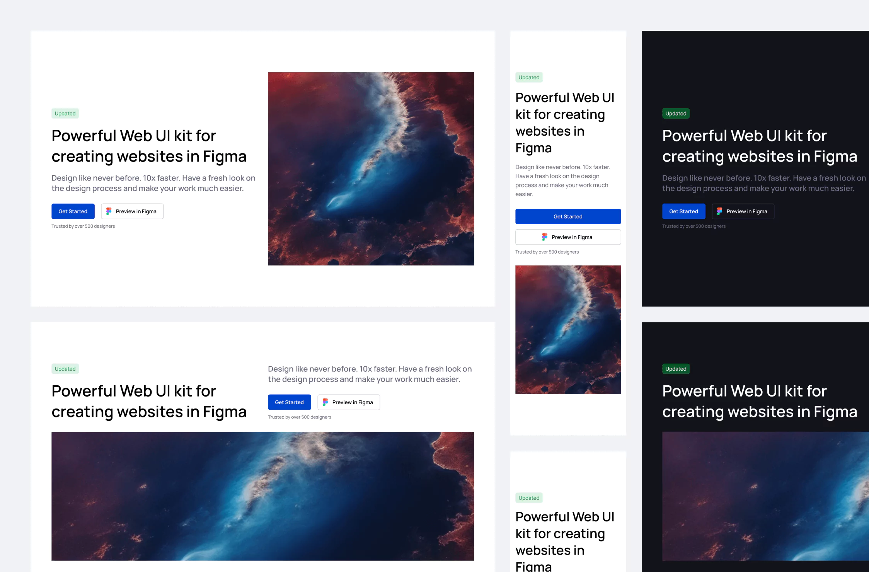Screen dimensions: 869x572
Task: Open the large nebula image in top-left card
Action: coord(371,169)
